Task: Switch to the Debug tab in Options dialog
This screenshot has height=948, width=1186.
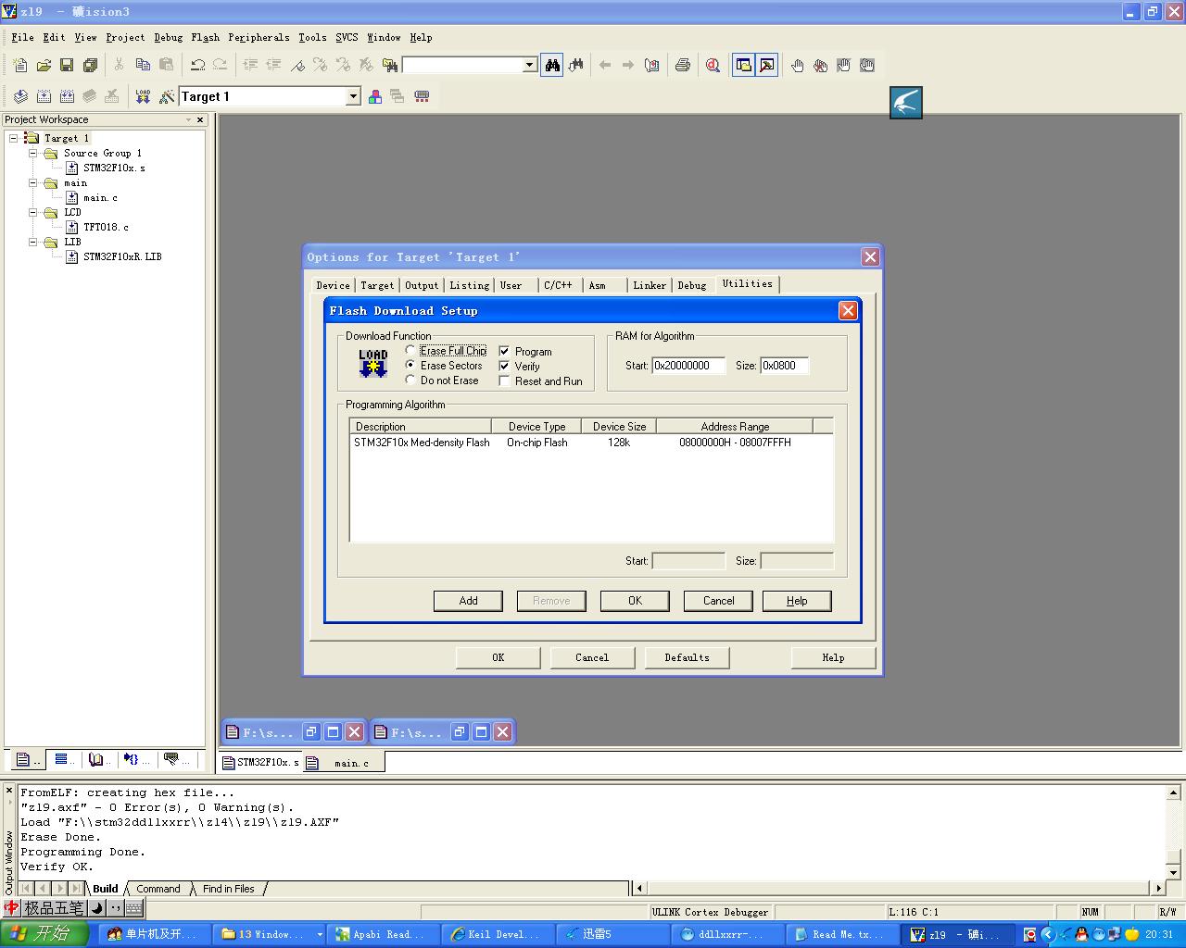Action: [692, 285]
